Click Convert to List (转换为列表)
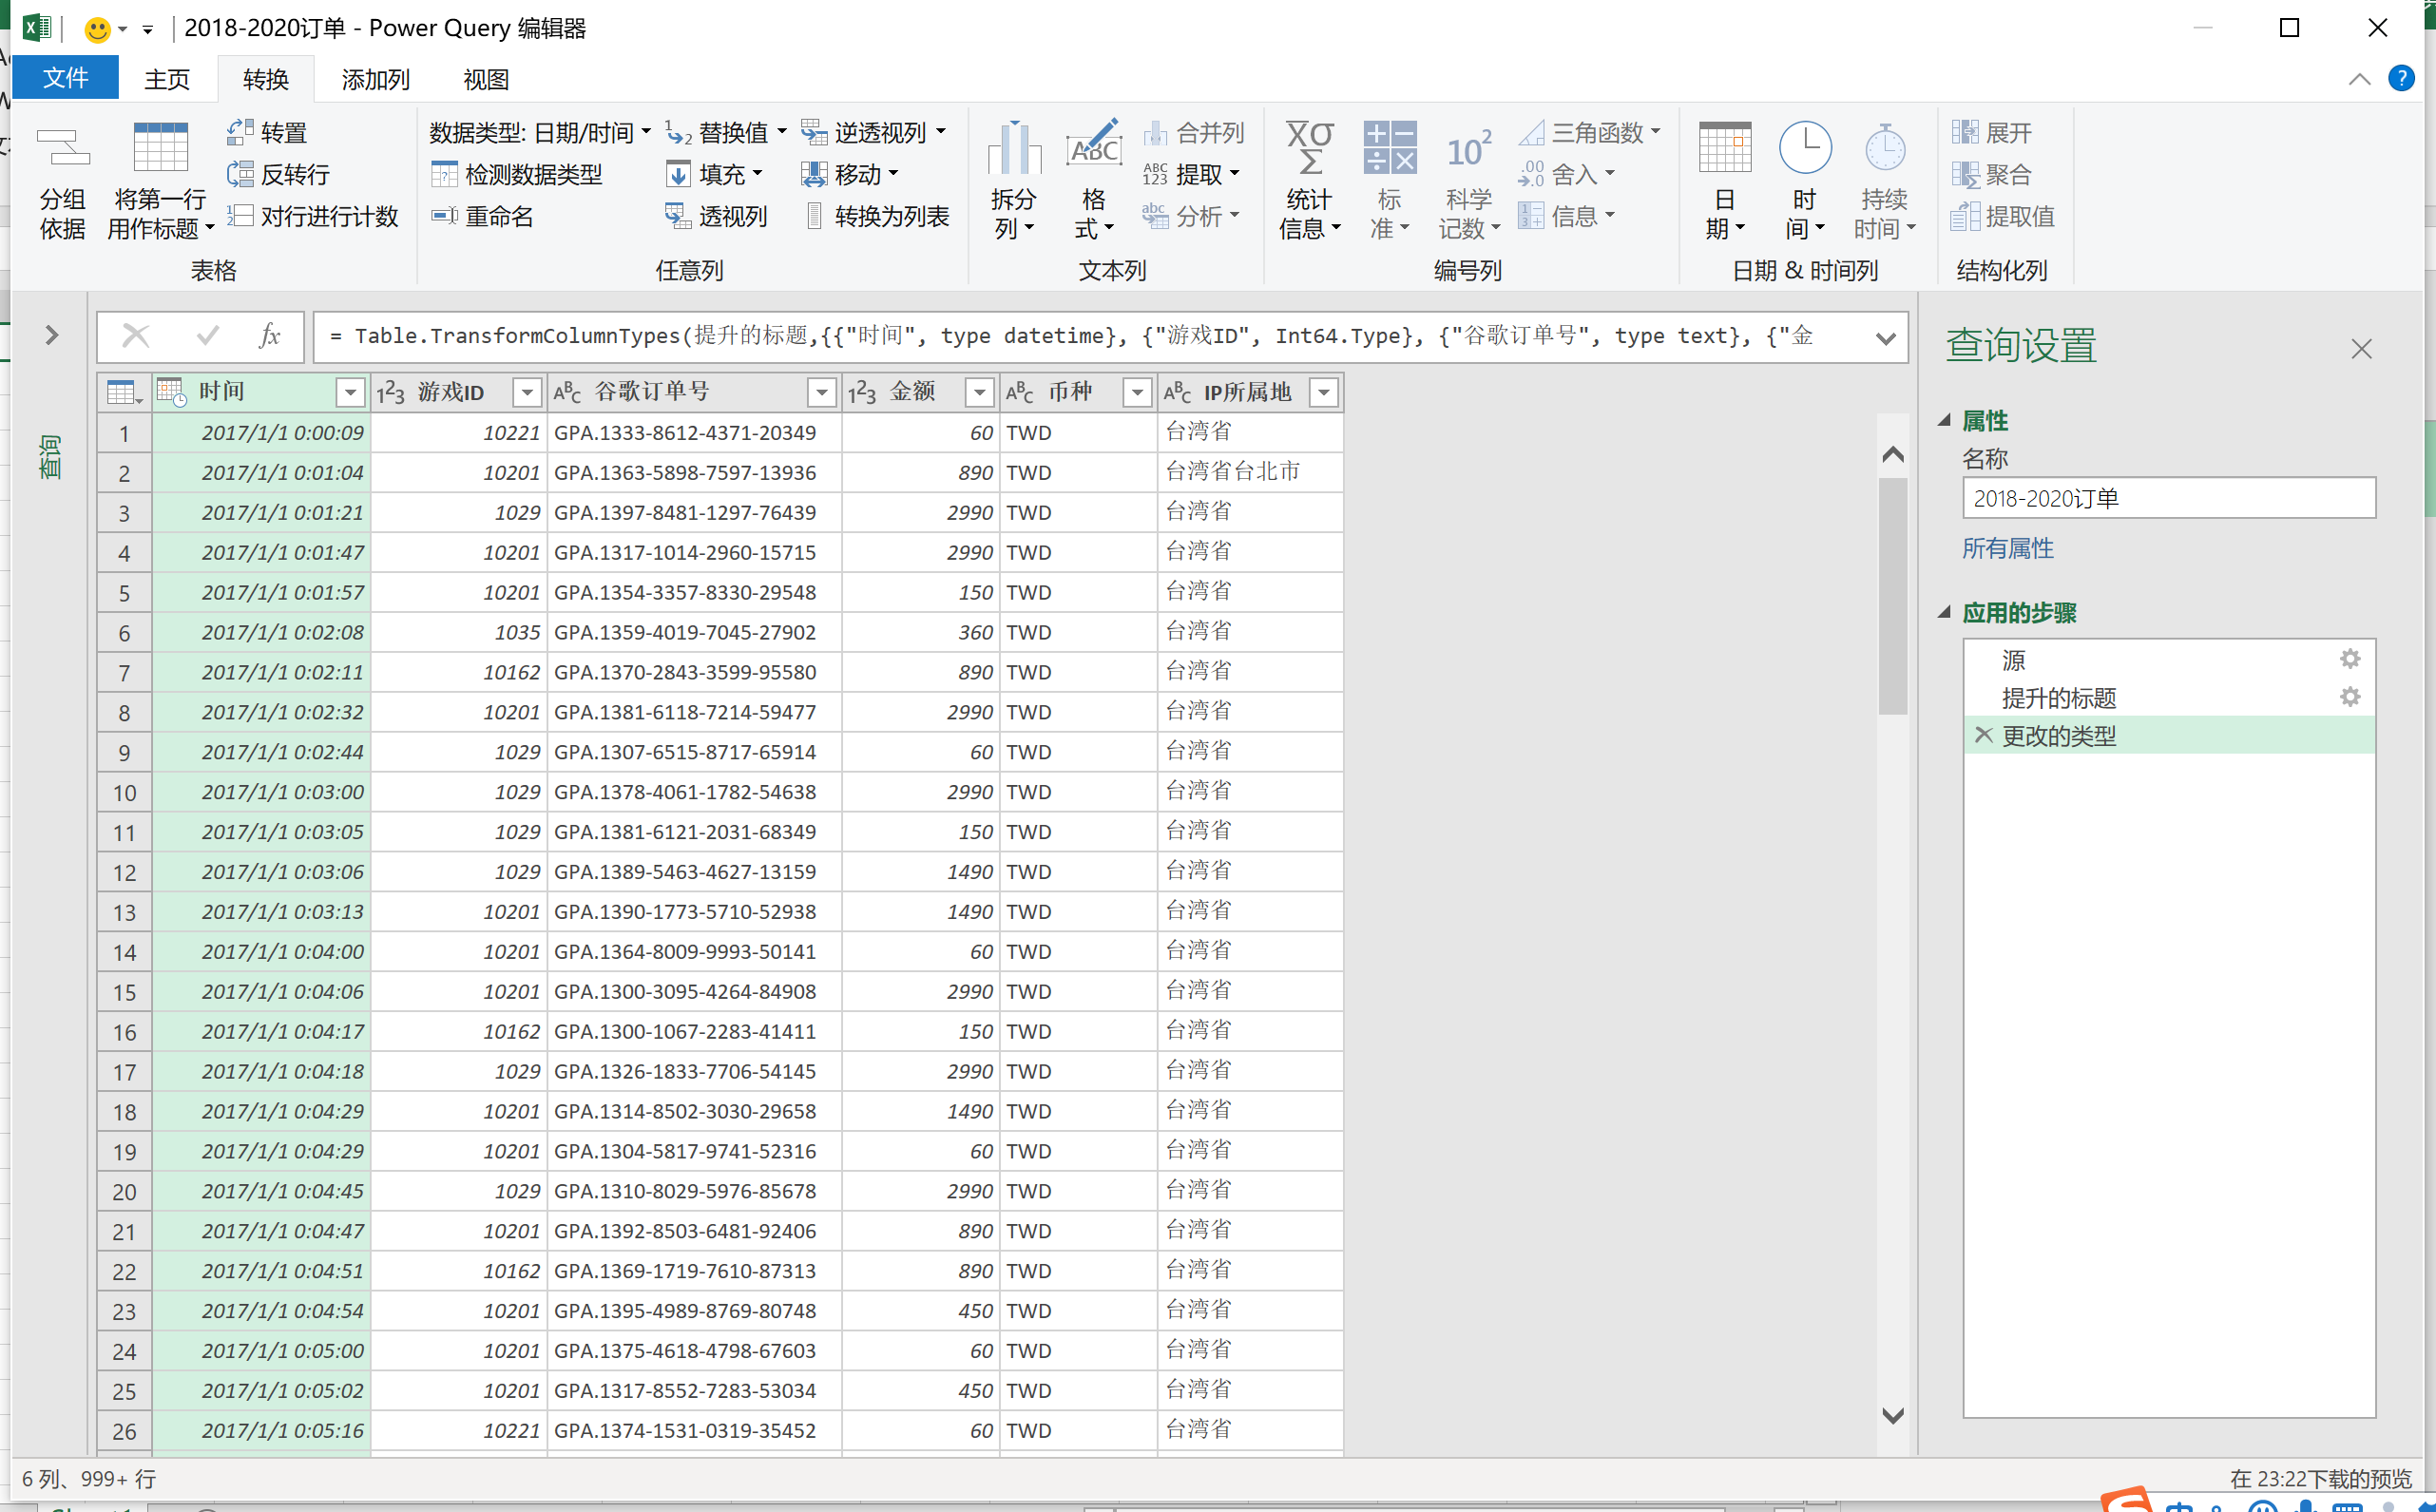 878,216
